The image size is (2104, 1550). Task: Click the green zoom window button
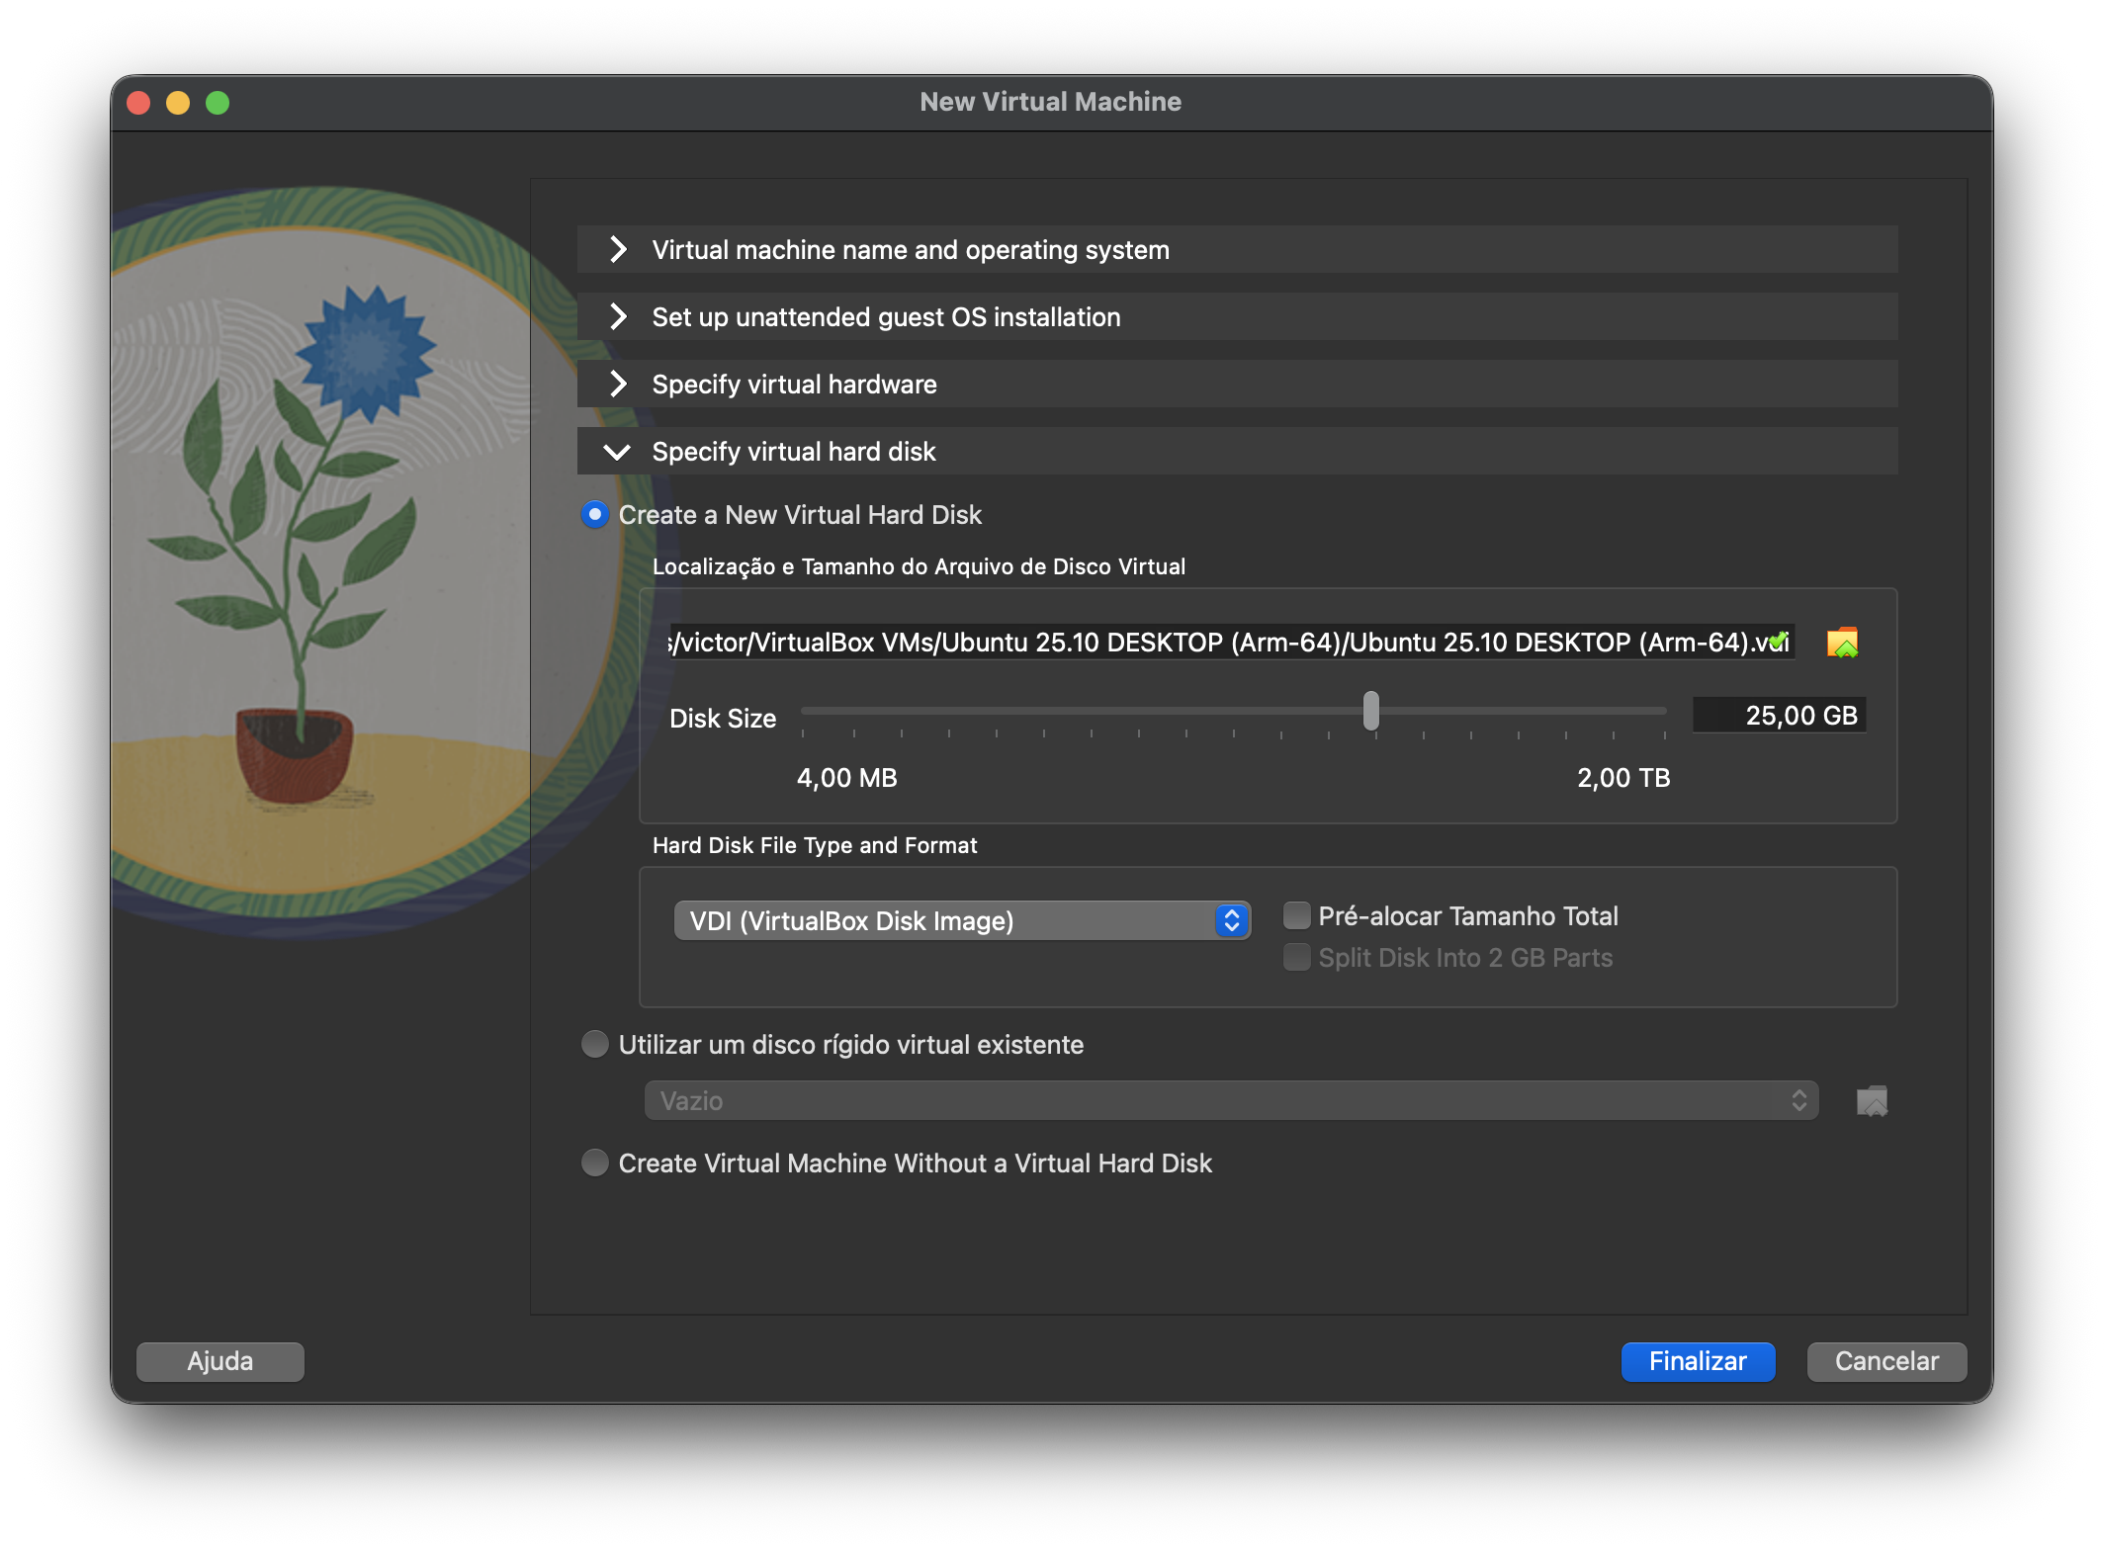(x=218, y=103)
